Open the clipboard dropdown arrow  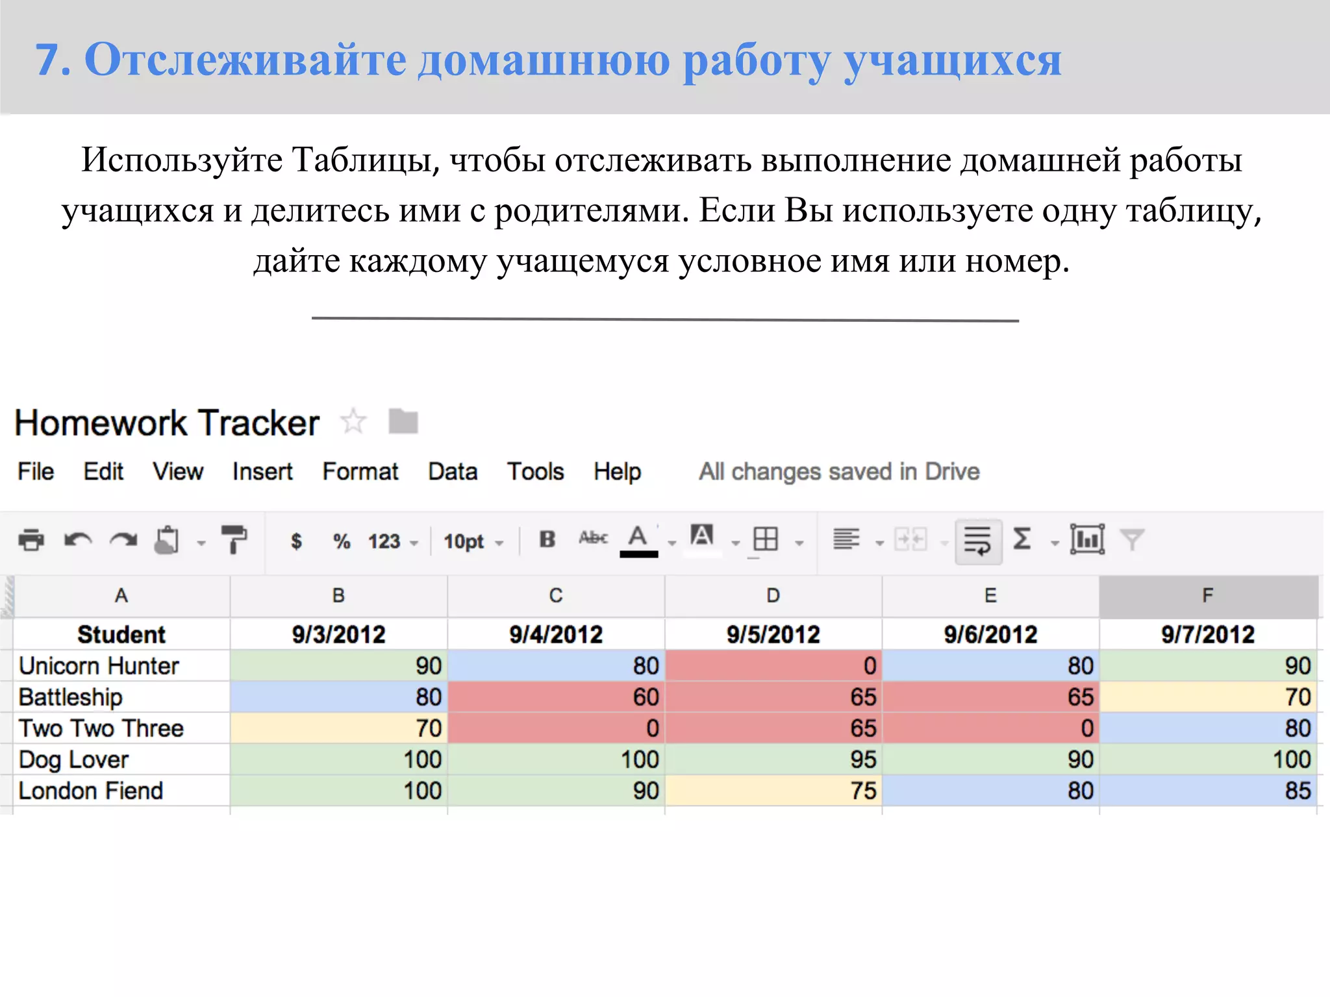[201, 543]
